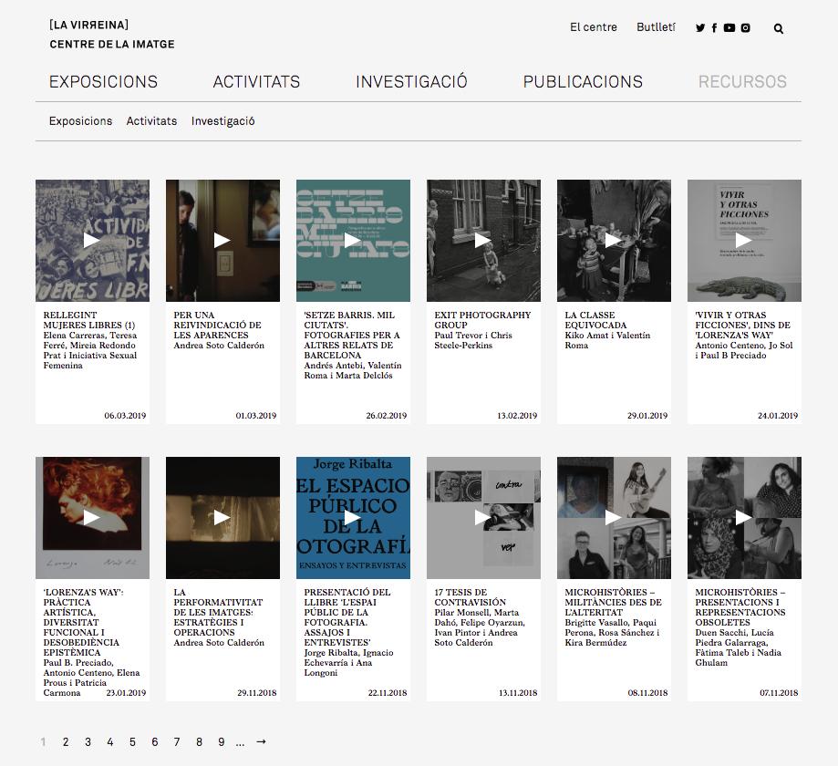Screen dimensions: 838x766
Task: Open the Facebook icon in the header
Action: pyautogui.click(x=715, y=27)
